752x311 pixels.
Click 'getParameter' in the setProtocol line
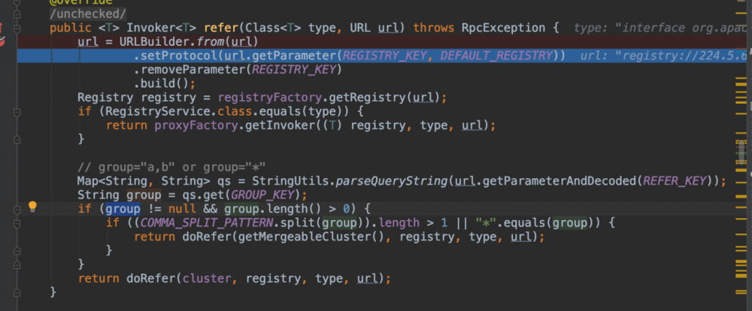tap(294, 56)
